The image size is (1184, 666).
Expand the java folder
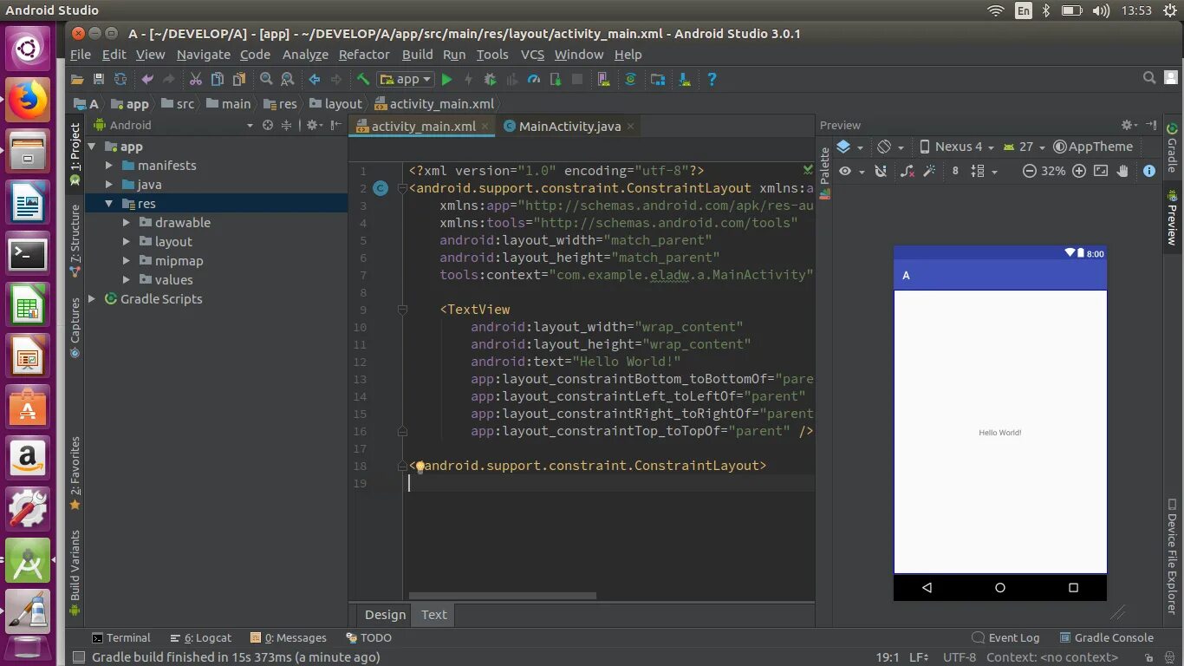point(109,185)
